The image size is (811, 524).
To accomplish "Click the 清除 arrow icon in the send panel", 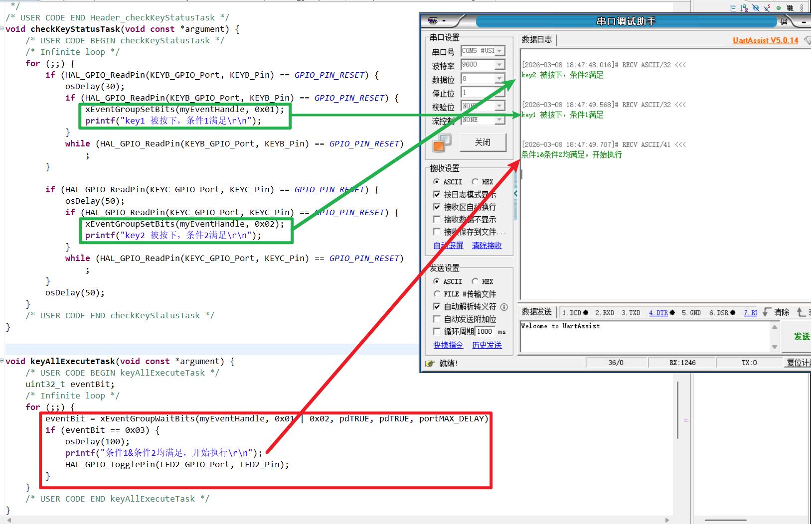I will tap(767, 312).
